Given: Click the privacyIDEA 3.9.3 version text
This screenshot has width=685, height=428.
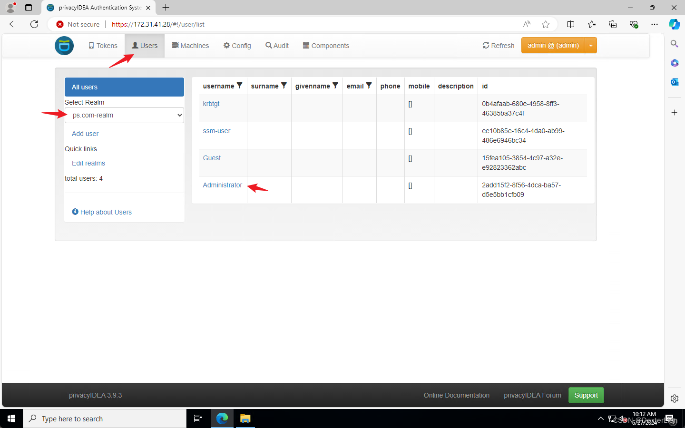Looking at the screenshot, I should point(95,395).
